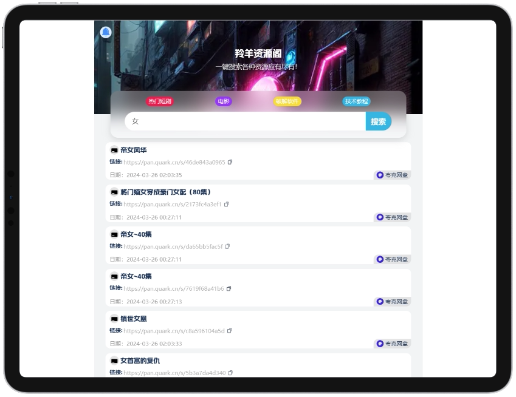
Task: Click the film icon before 将门嫡女穿成豪门女配 title
Action: click(113, 192)
